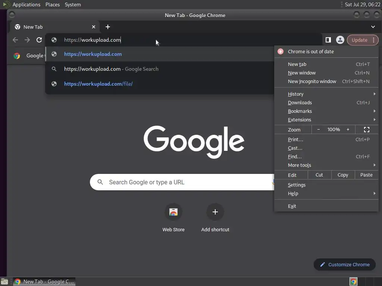Open a New Incognito window
Screen dimensions: 382x286
pyautogui.click(x=326, y=81)
